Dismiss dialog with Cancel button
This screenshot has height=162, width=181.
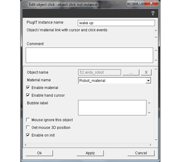pyautogui.click(x=141, y=153)
